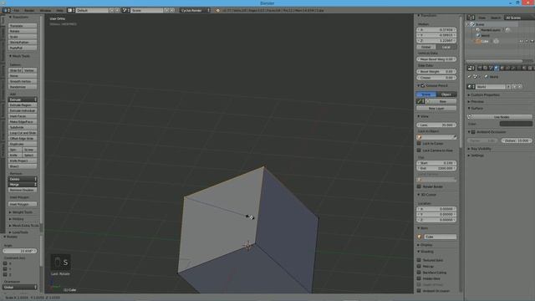Switch to the Object properties icon
Screen dimensions: 535x301
502,68
